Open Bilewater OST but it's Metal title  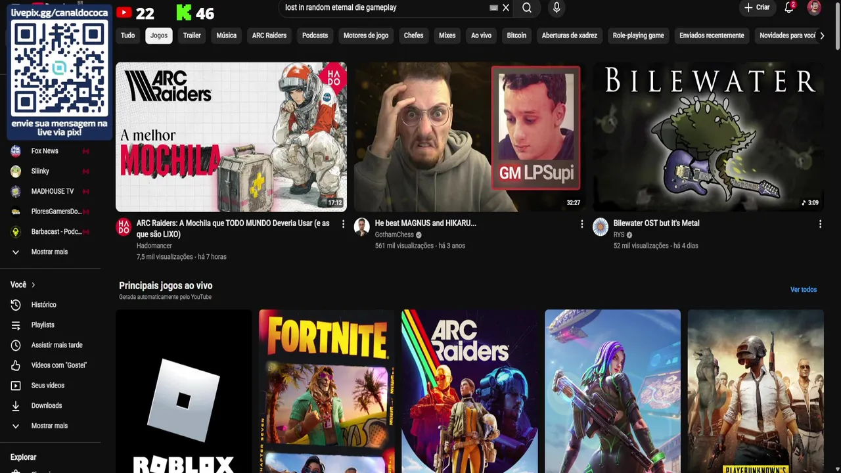[x=656, y=223]
